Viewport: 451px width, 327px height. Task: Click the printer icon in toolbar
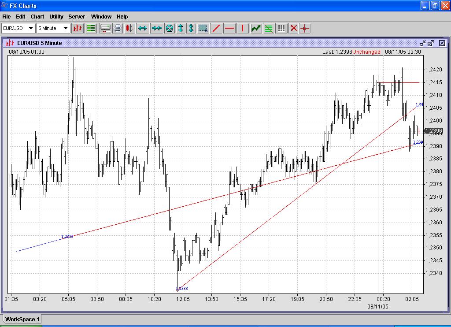(x=118, y=28)
